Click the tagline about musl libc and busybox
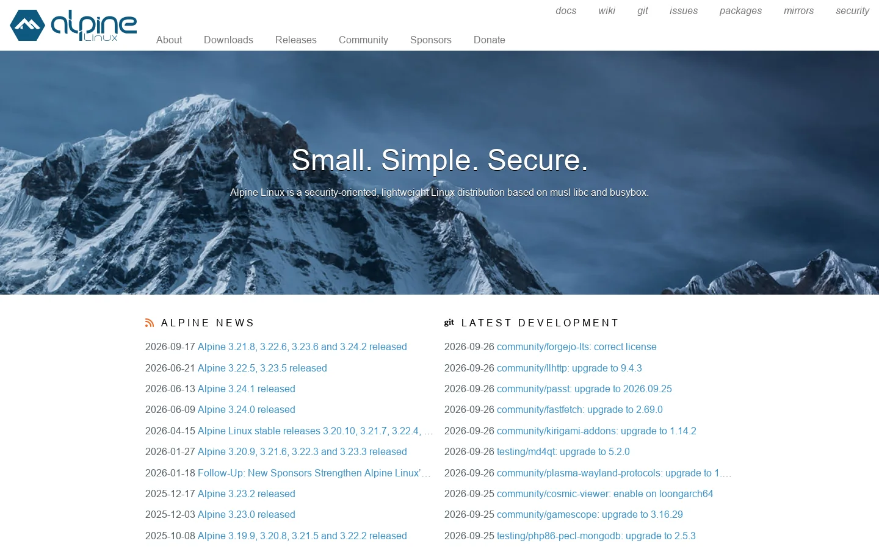This screenshot has height=549, width=879. pos(440,192)
